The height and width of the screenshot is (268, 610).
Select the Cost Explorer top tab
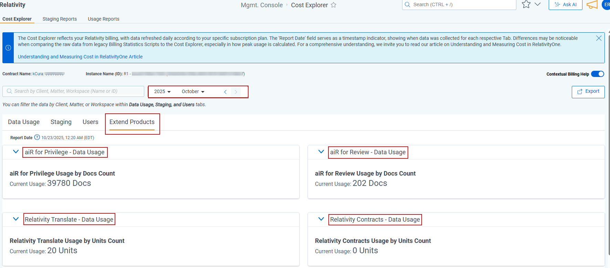click(x=17, y=19)
